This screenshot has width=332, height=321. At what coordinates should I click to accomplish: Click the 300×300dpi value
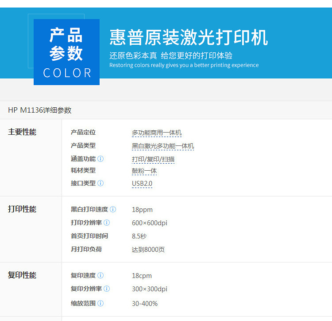(x=150, y=289)
